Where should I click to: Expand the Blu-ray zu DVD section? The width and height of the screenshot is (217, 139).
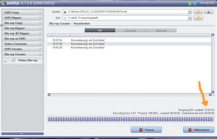click(22, 39)
